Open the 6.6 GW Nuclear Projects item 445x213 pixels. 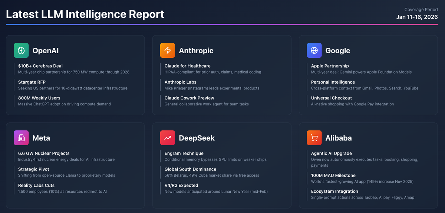pos(44,153)
